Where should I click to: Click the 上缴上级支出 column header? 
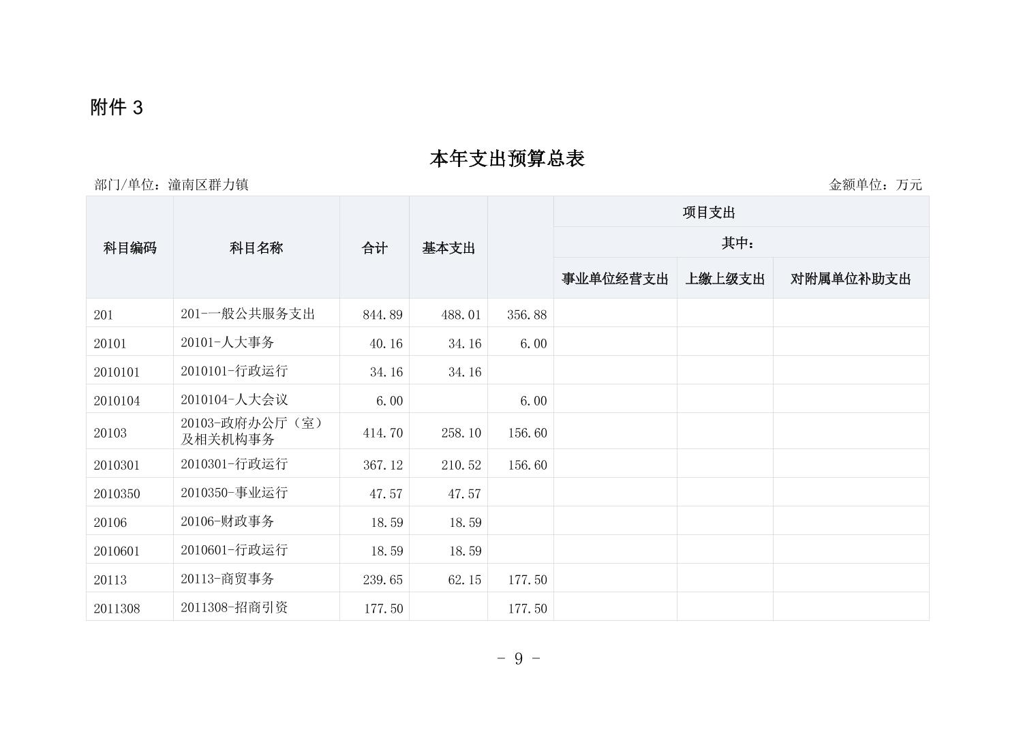click(725, 279)
